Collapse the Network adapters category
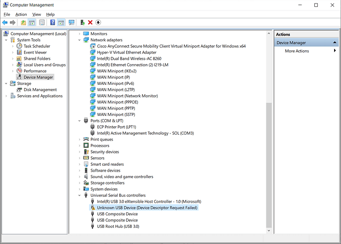 click(x=80, y=40)
